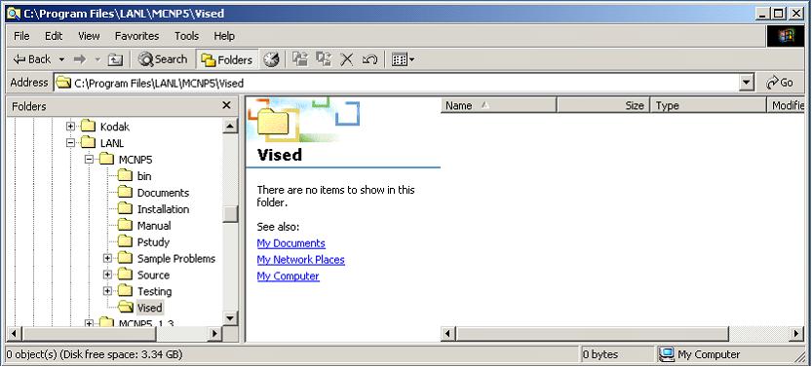Open the Address bar dropdown arrow
812x367 pixels.
(x=747, y=83)
